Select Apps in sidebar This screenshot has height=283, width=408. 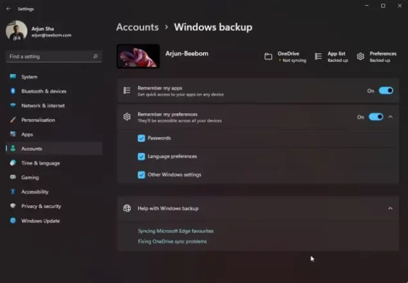point(54,134)
